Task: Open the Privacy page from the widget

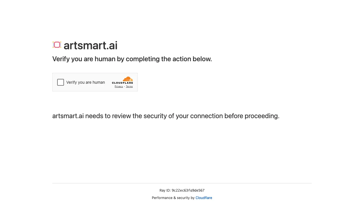Action: pos(119,86)
